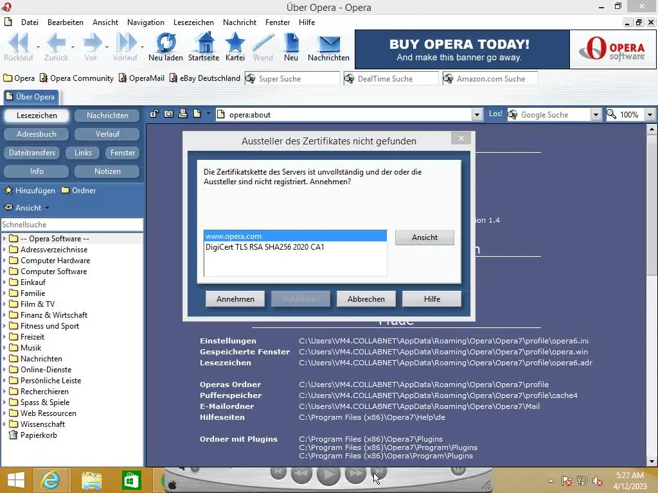The width and height of the screenshot is (658, 493).
Task: Switch to Notizen panel
Action: (x=107, y=171)
